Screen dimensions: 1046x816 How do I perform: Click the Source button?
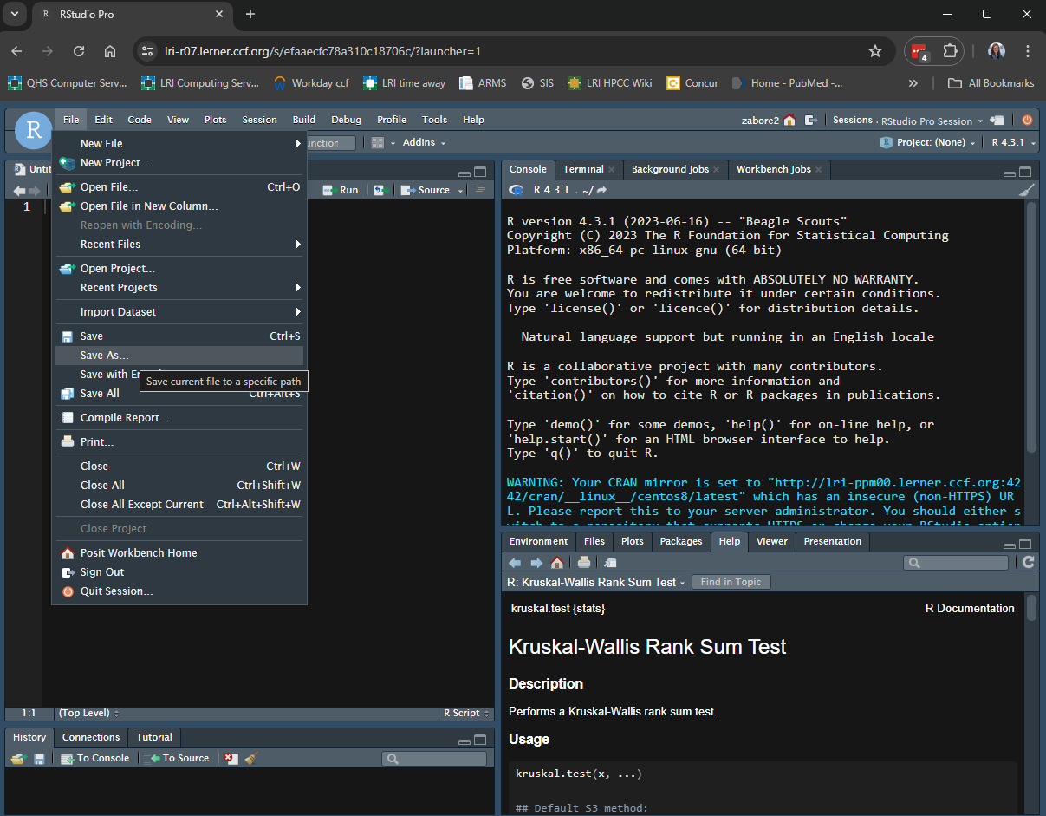pyautogui.click(x=426, y=190)
